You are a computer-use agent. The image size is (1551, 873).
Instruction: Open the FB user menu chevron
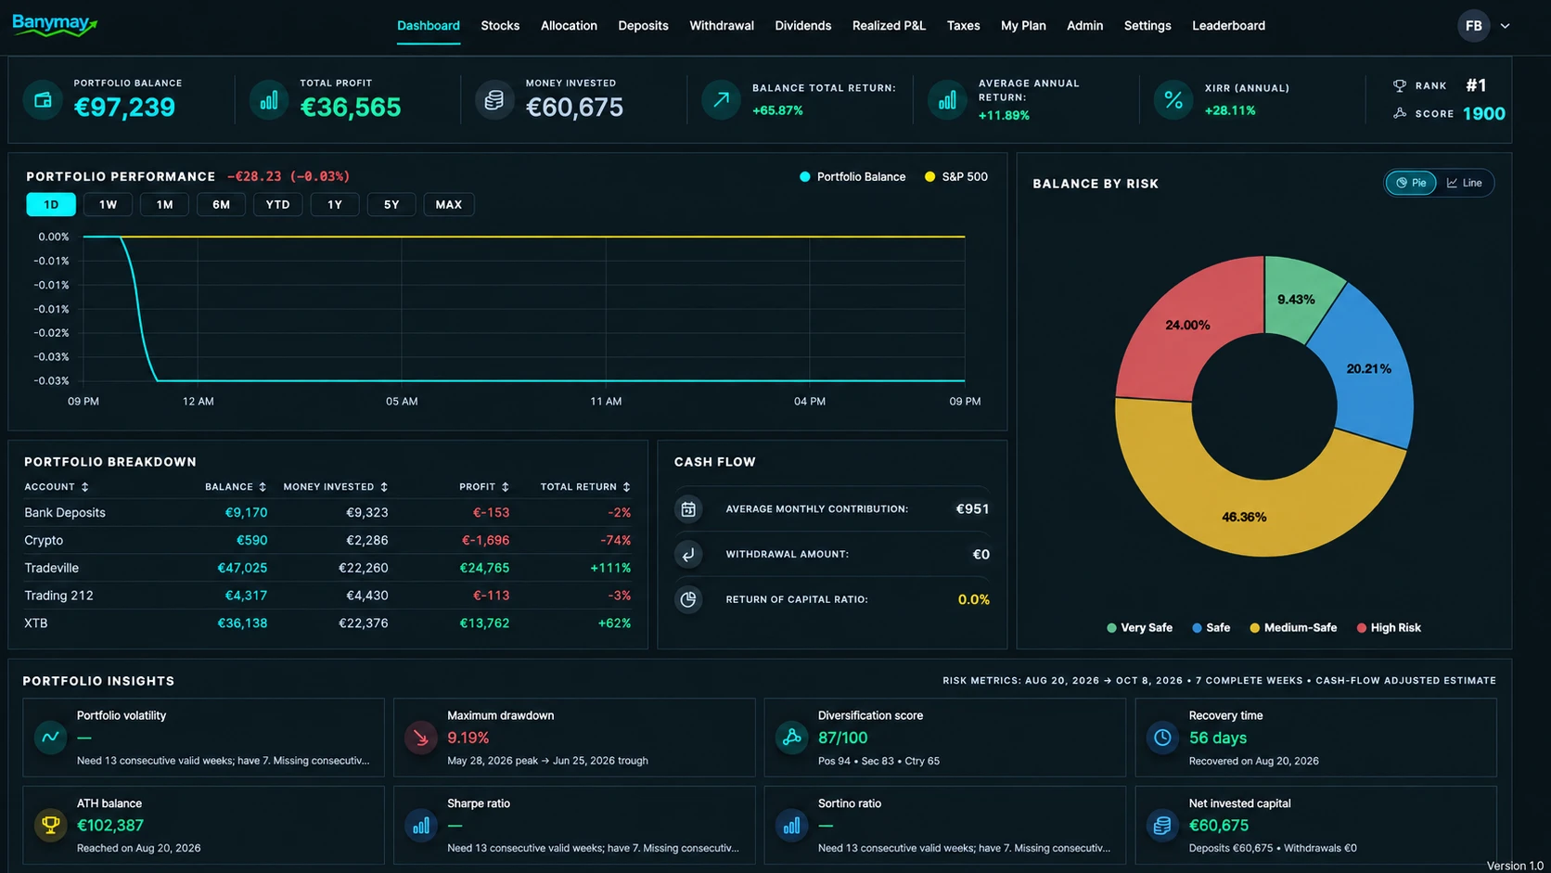[1506, 26]
